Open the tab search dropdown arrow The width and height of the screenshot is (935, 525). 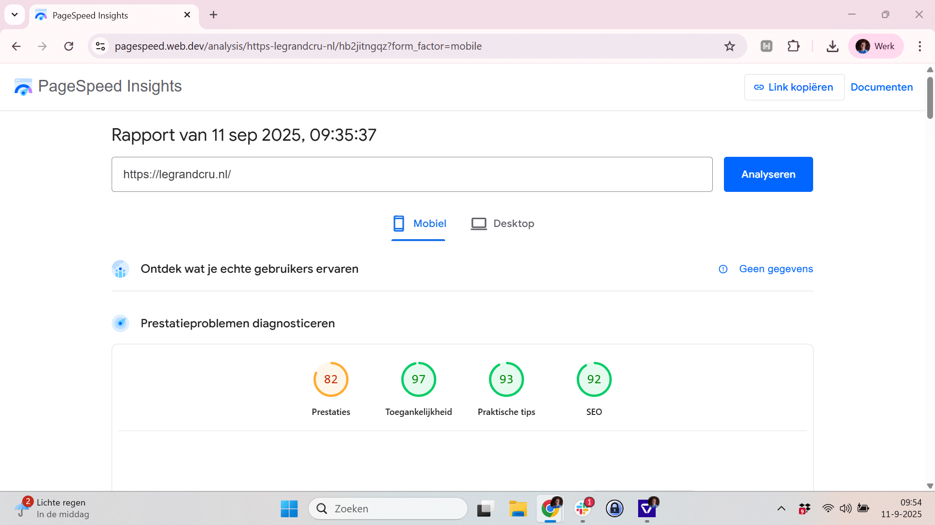[x=15, y=15]
